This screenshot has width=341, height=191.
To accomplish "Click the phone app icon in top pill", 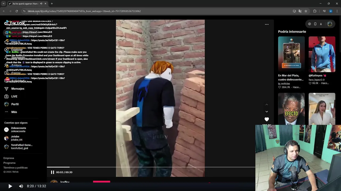I will tap(315, 24).
